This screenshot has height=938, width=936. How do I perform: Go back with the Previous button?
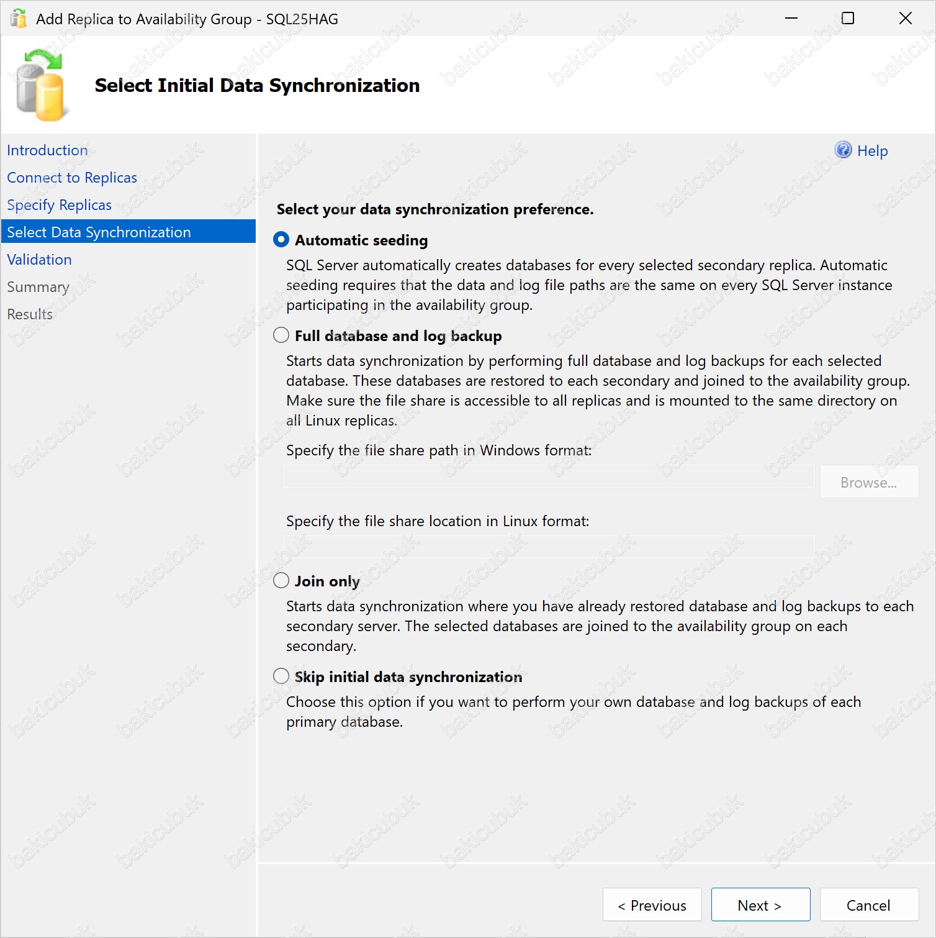652,905
